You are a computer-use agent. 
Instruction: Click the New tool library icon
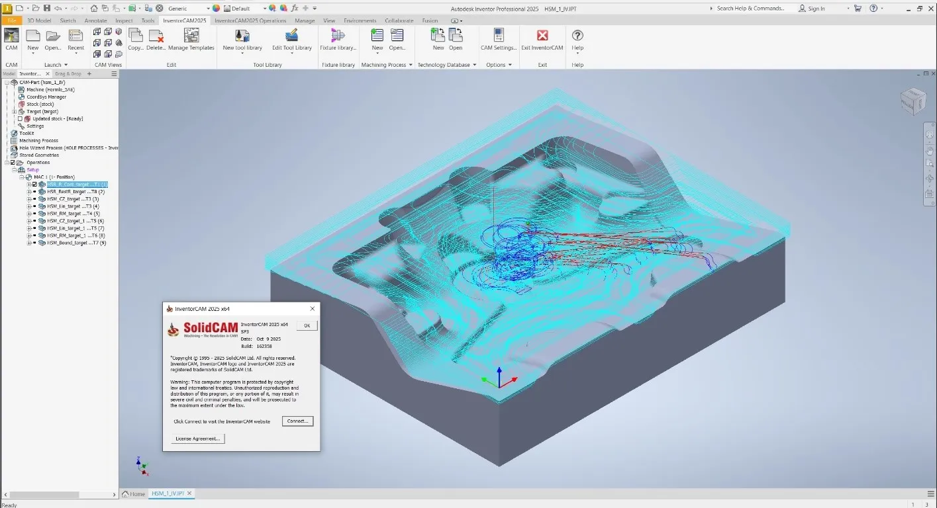(242, 36)
